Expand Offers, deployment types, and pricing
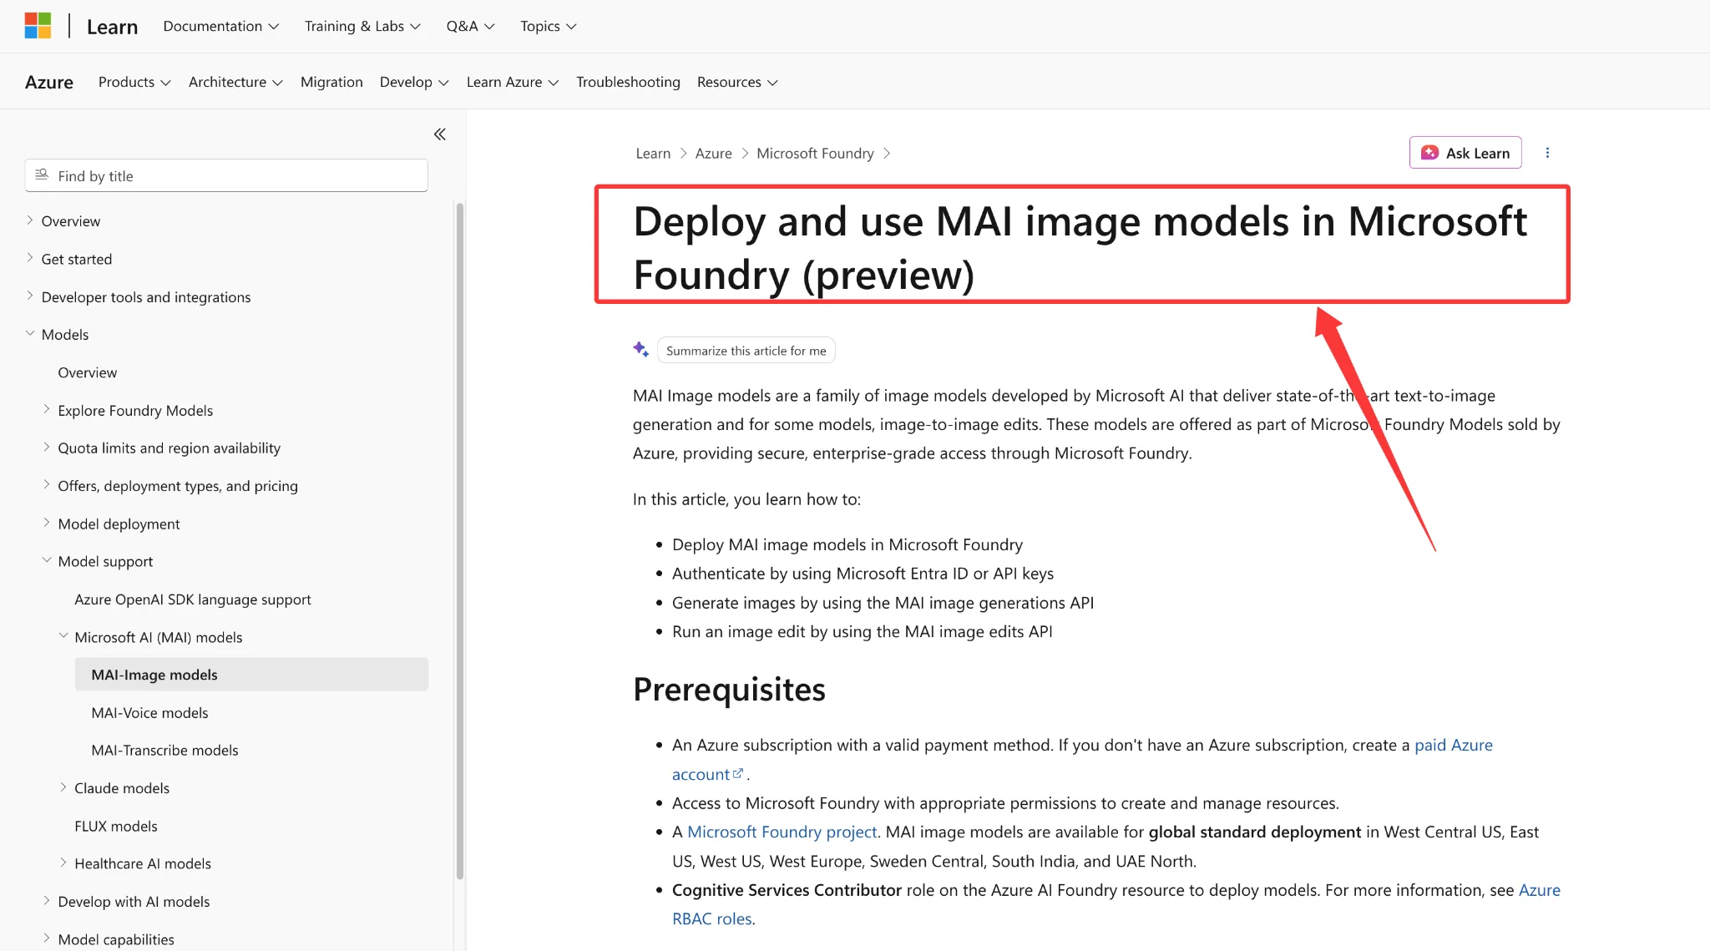 [x=47, y=485]
